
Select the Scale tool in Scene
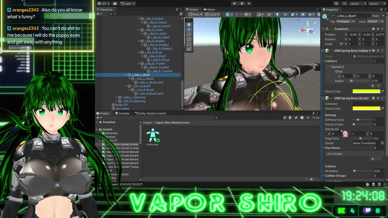pyautogui.click(x=189, y=39)
